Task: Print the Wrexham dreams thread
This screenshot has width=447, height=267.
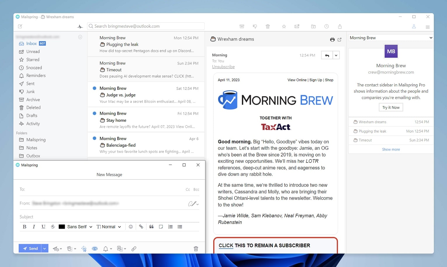Action: [x=332, y=39]
